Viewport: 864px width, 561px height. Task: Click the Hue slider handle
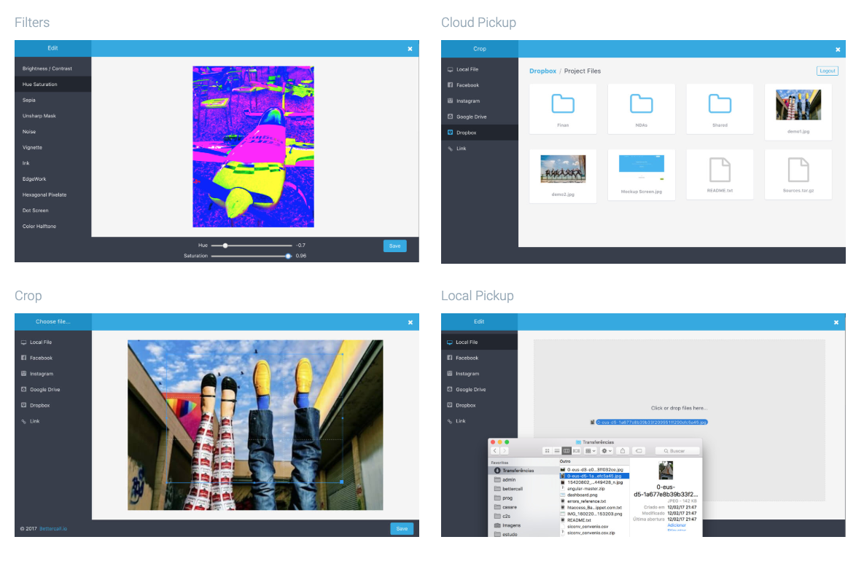[225, 246]
